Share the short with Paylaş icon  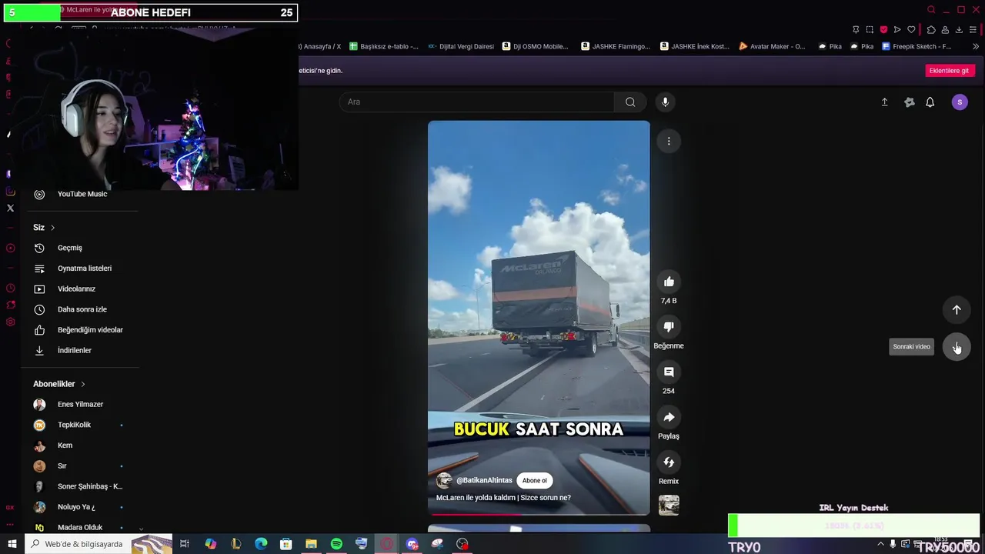[x=669, y=417]
